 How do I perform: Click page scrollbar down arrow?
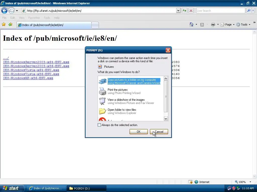coord(254,176)
